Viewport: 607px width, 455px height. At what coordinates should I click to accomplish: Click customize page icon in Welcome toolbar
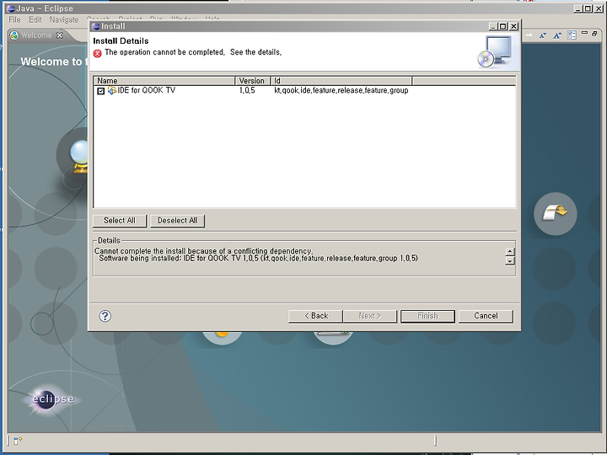[572, 35]
